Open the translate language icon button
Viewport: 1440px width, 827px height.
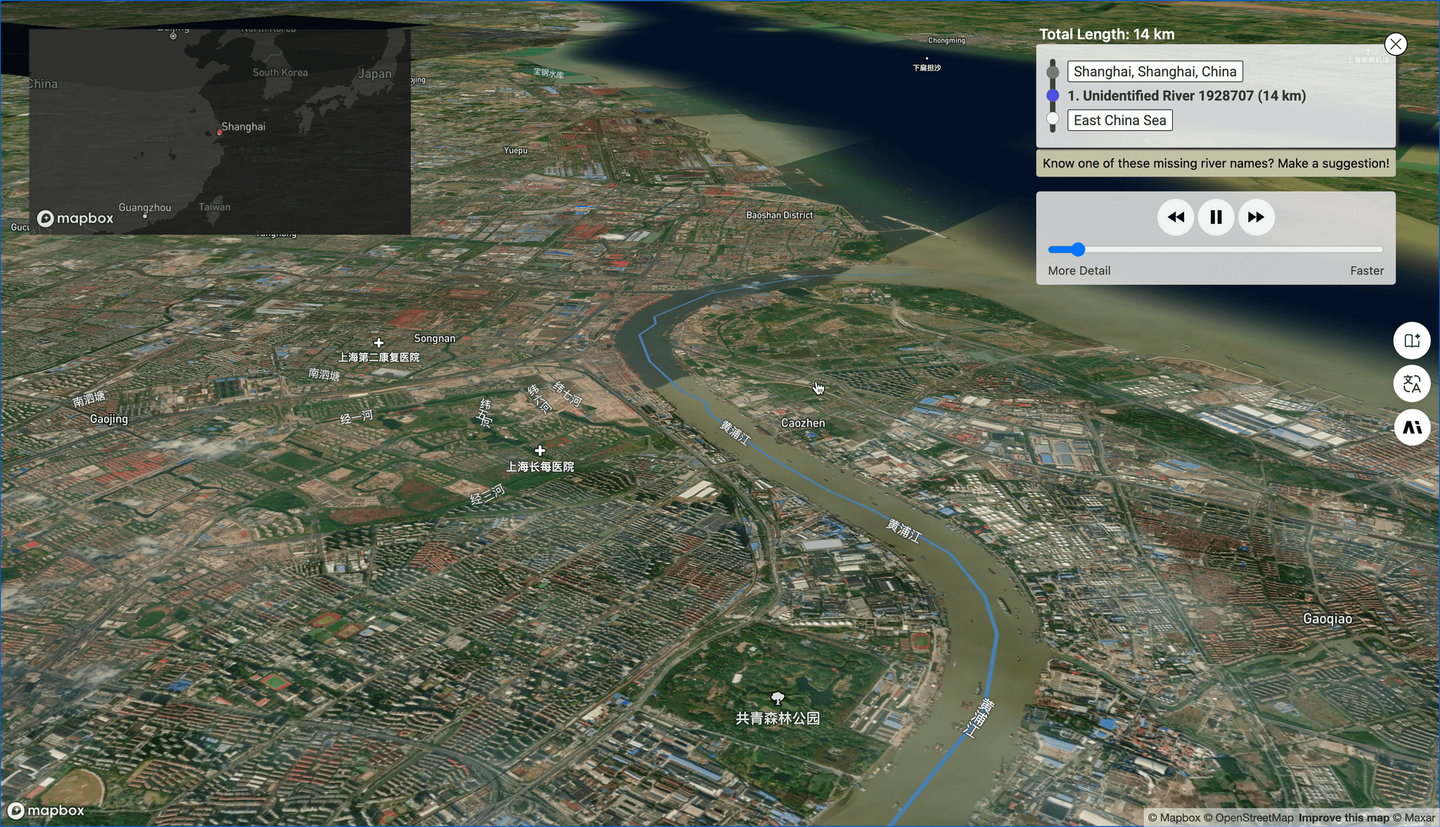coord(1412,384)
